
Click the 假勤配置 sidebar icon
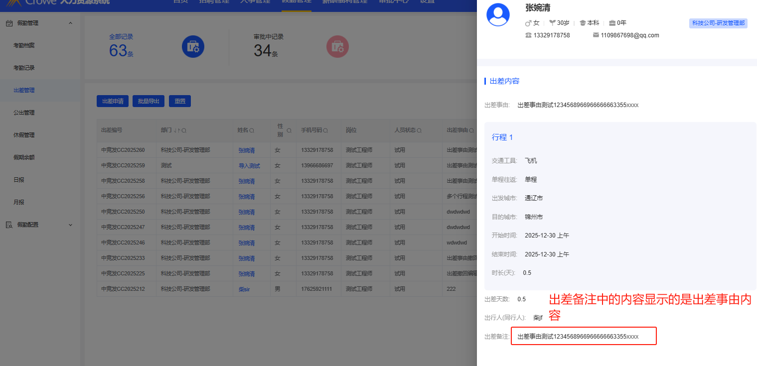(x=9, y=225)
